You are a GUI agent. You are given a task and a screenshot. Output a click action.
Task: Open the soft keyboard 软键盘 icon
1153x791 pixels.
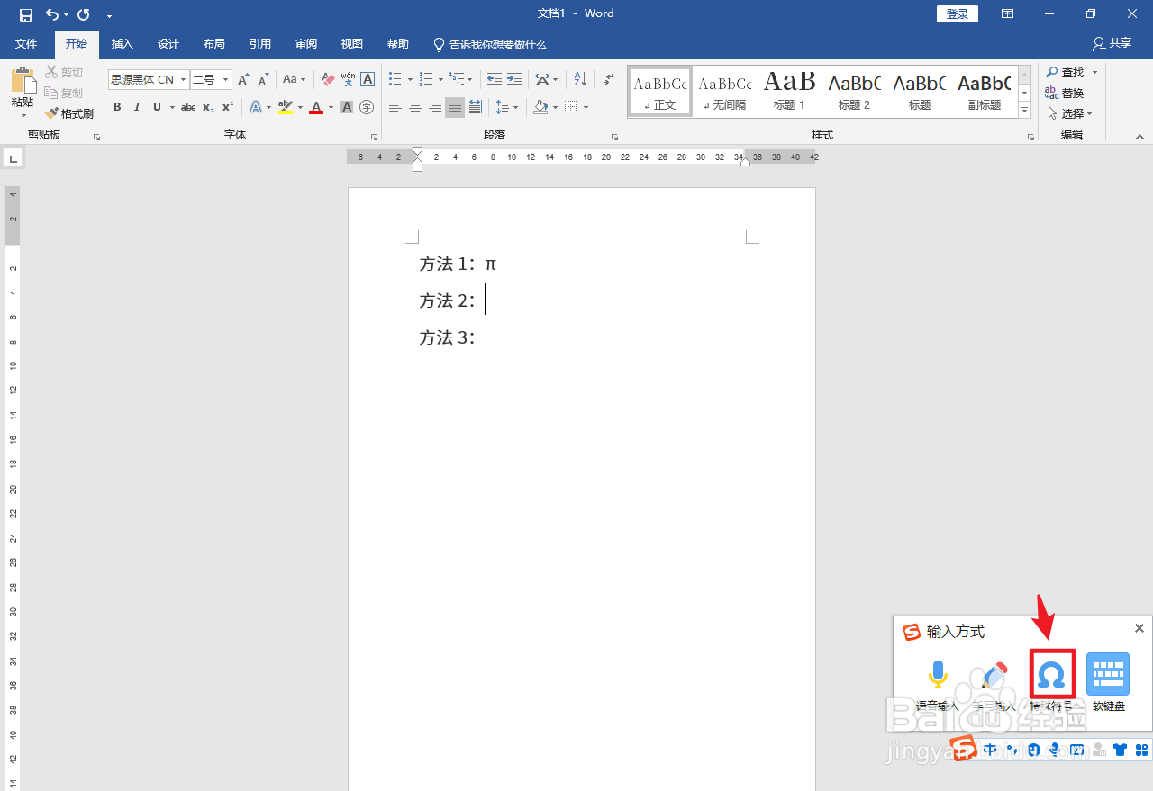(1108, 675)
